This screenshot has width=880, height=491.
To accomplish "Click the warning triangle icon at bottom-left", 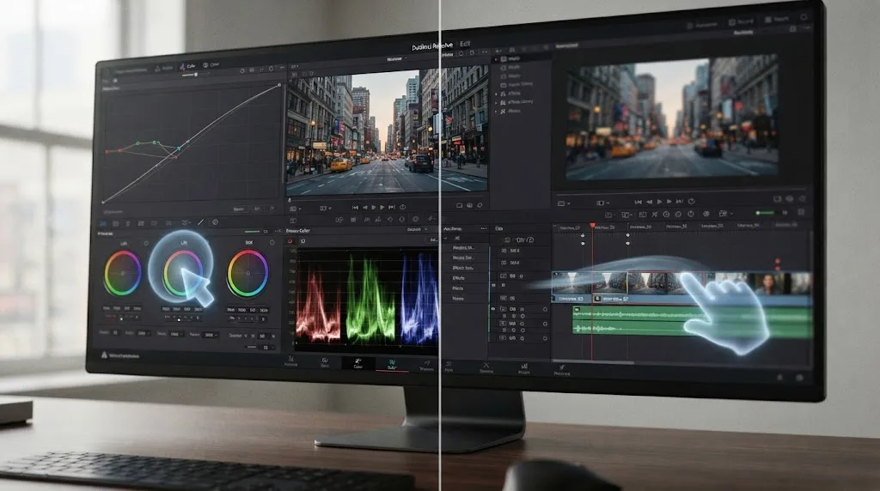I will 104,355.
